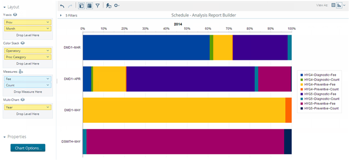Click the auto-refresh lightning icon
The image size is (350, 160).
point(108,6)
